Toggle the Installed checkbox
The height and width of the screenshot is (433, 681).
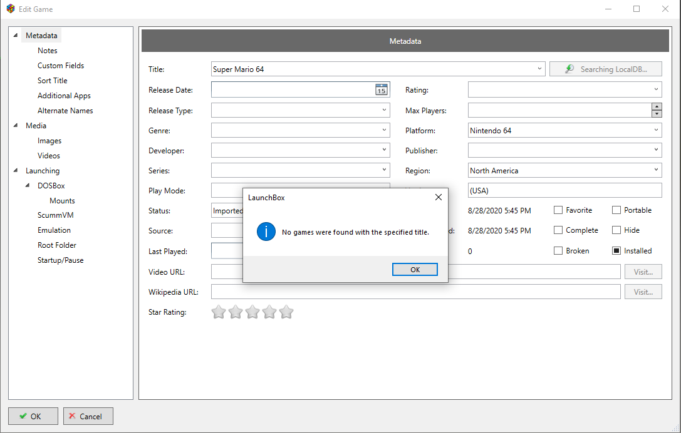[x=616, y=251]
